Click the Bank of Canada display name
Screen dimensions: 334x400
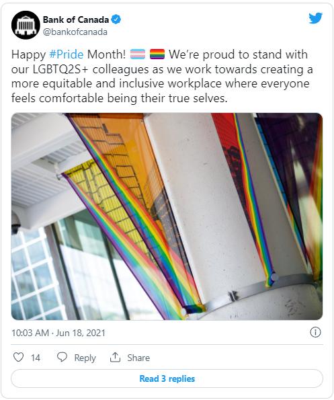point(76,19)
